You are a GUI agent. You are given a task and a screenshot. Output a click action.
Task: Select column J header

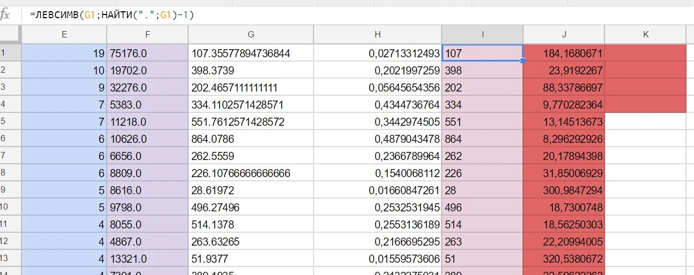click(564, 35)
